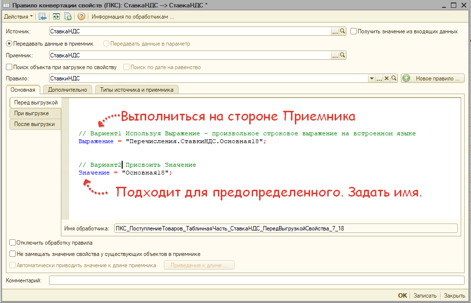Expand the Правило dropdown arrow
471x303 pixels.
(371, 78)
